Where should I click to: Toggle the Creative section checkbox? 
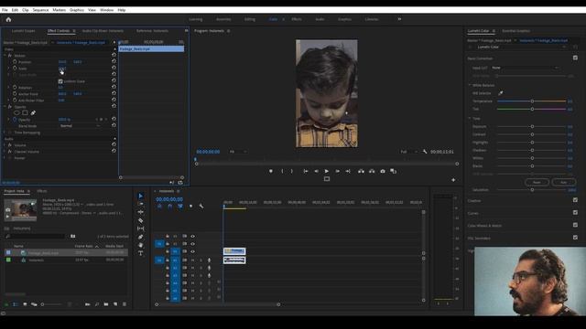pos(575,200)
